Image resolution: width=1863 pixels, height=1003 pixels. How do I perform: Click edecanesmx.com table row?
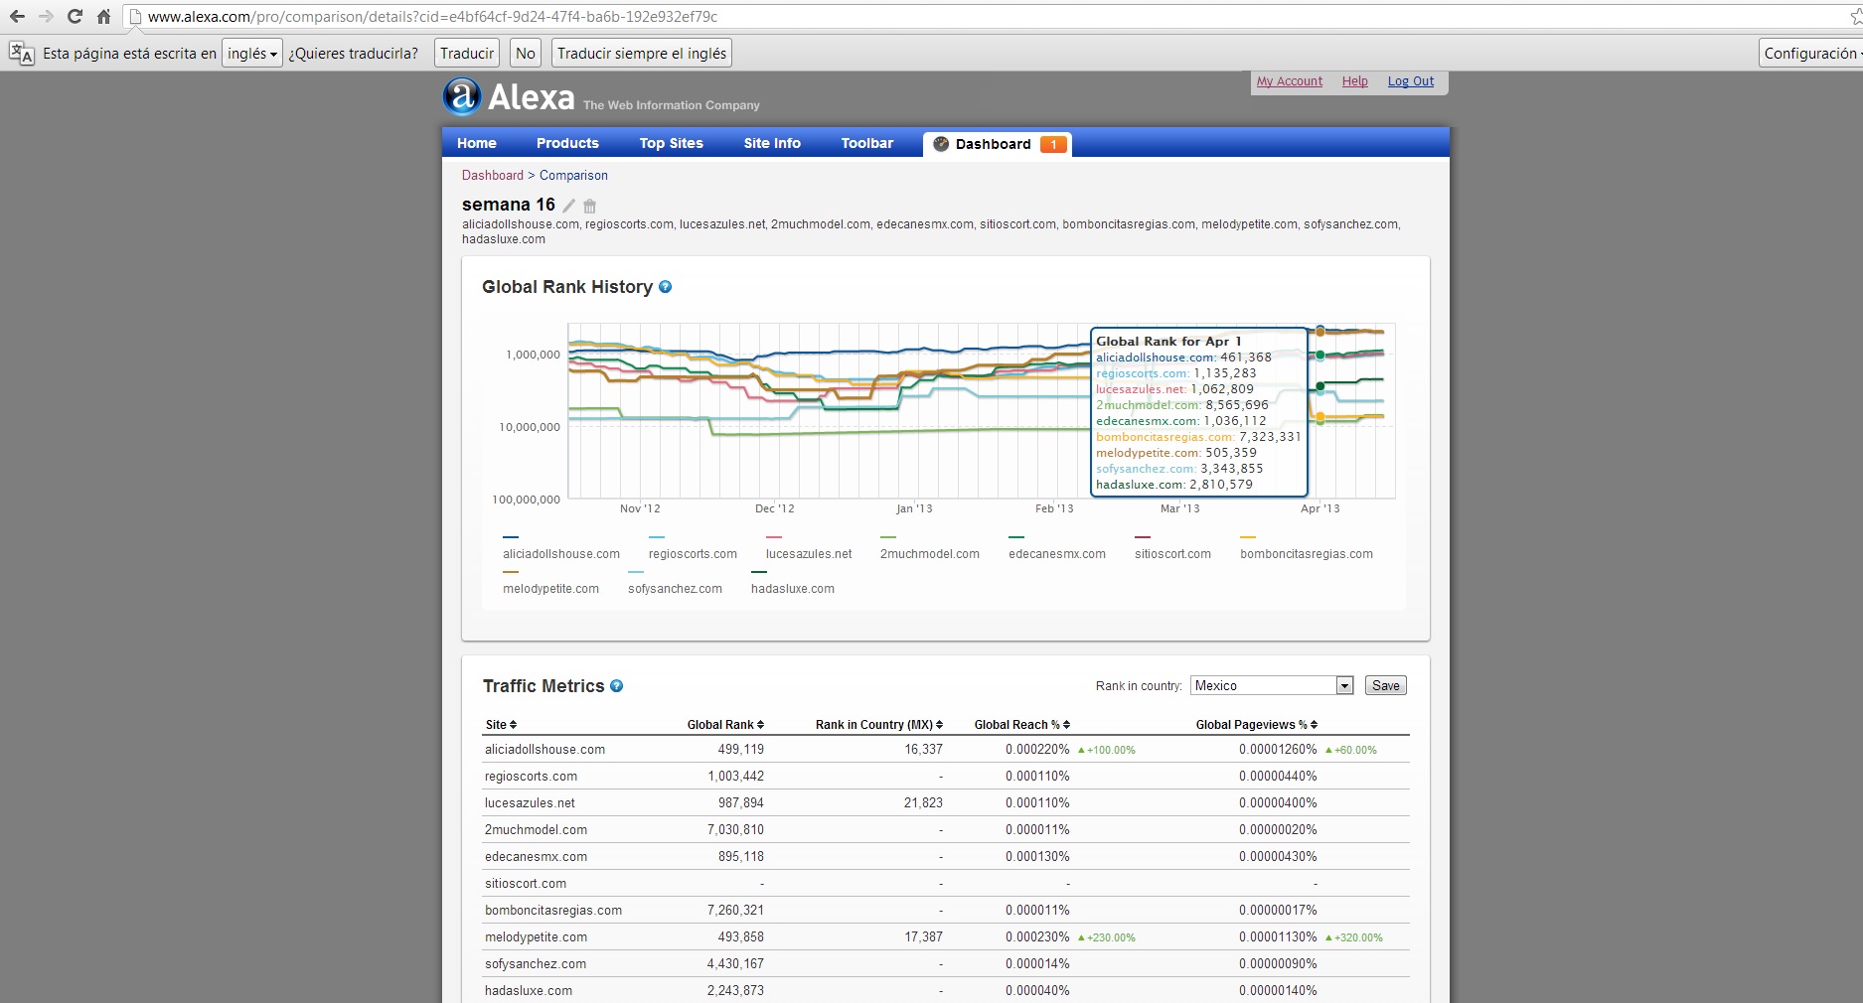(946, 857)
